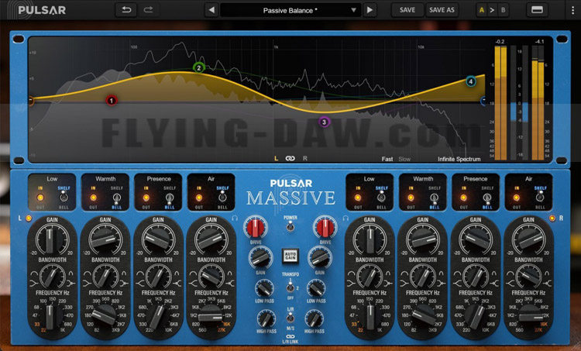Go to next preset with right arrow

(370, 10)
